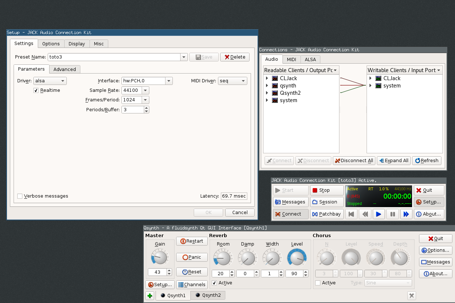The width and height of the screenshot is (455, 303).
Task: Expand qsynth in Readable Clients
Action: 267,86
